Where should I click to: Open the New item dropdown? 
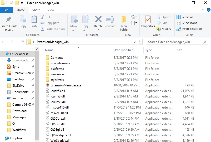coord(134,17)
